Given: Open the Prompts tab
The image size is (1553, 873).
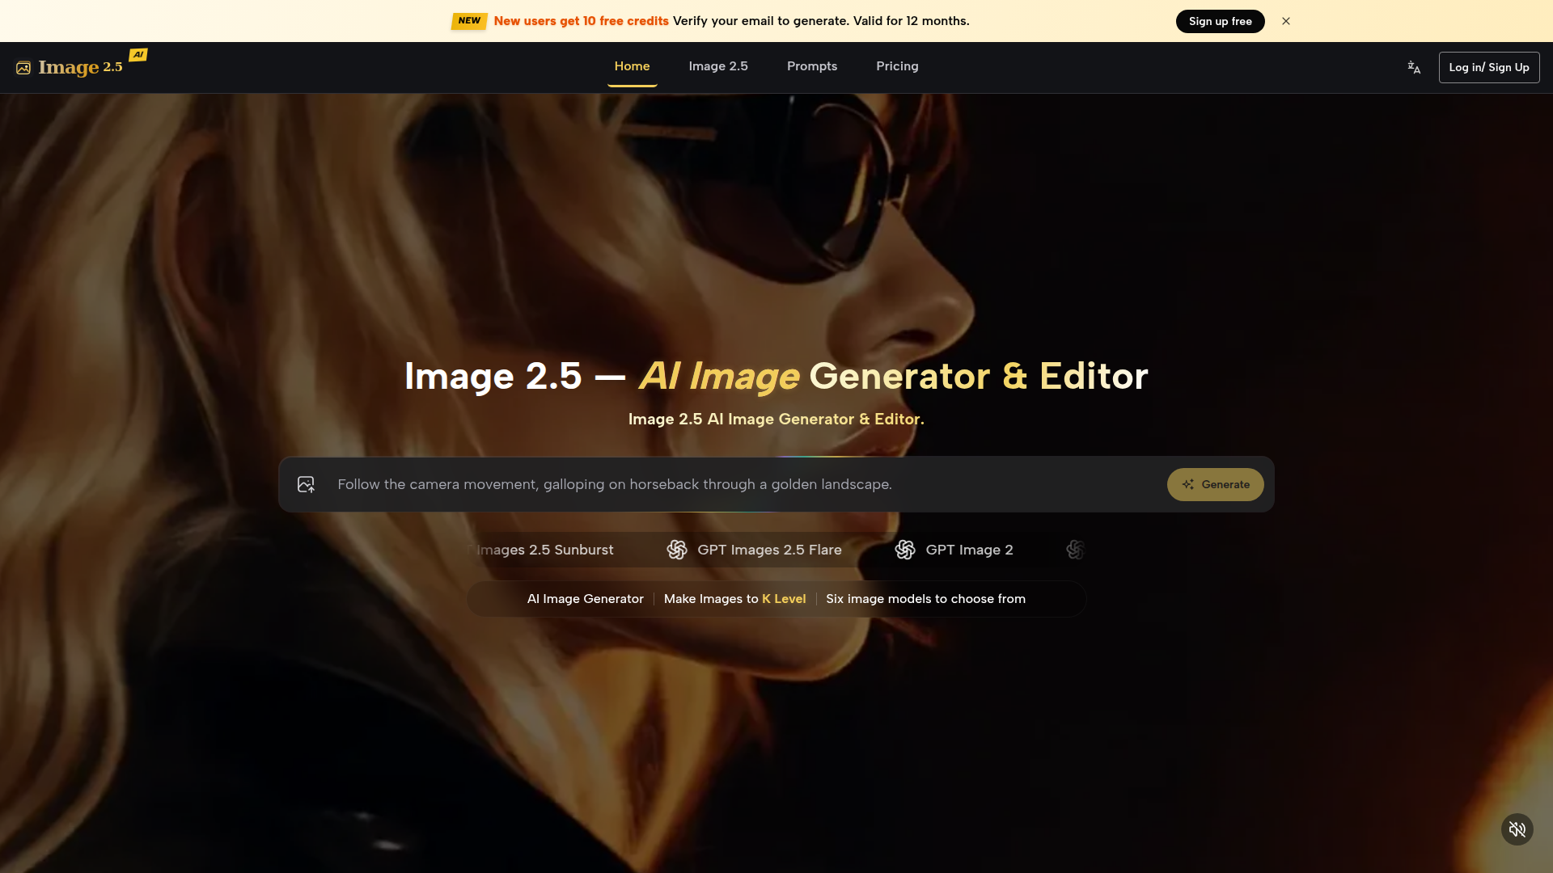Looking at the screenshot, I should click(812, 66).
